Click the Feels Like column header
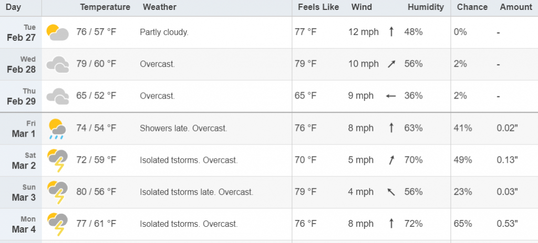 point(318,7)
